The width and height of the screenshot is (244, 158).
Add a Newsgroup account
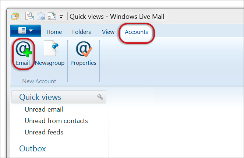click(x=50, y=53)
